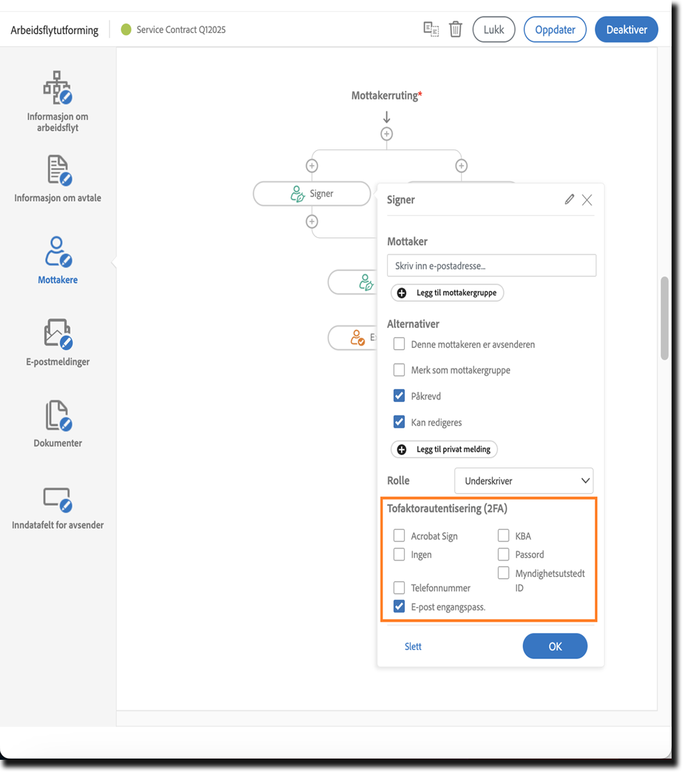The height and width of the screenshot is (776, 686).
Task: Open Informasjon om arbeidsflyt section icon
Action: pyautogui.click(x=58, y=88)
